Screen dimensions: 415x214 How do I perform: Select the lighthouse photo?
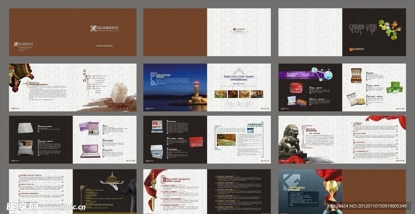pos(175,87)
